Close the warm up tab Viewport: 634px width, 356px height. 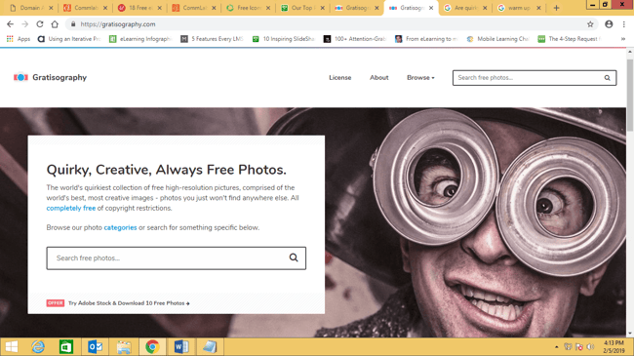[538, 8]
